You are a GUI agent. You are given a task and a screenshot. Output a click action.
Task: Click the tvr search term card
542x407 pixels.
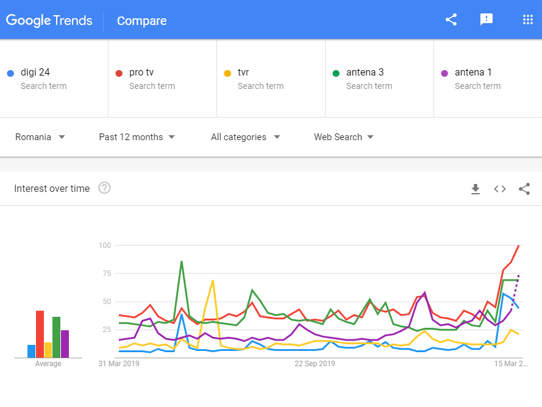click(271, 78)
